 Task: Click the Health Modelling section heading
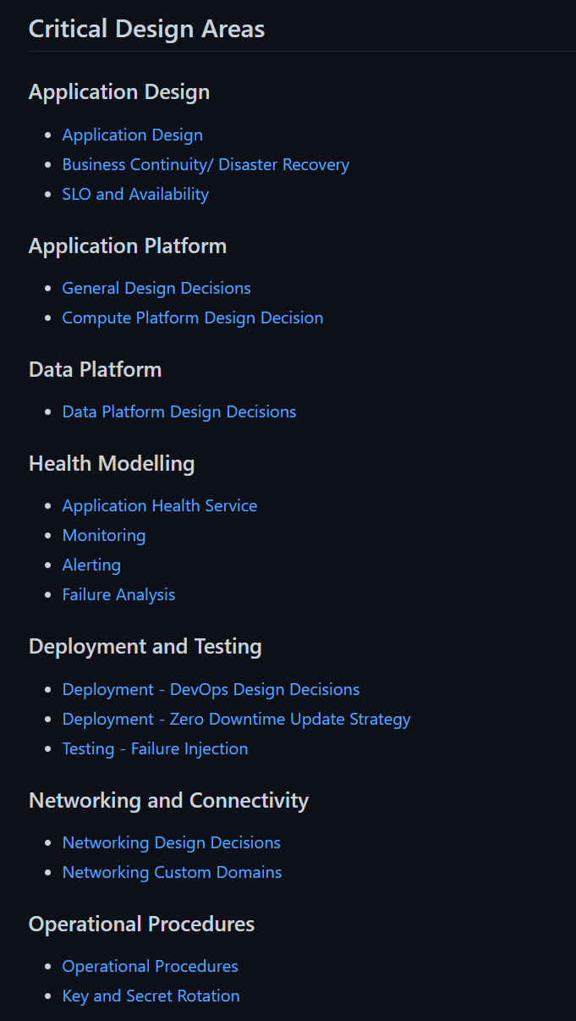point(111,463)
